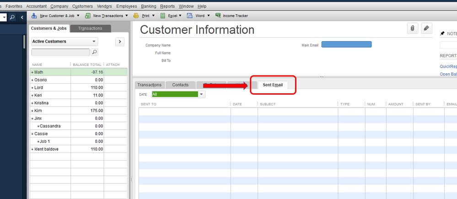Select customer Keri in the list
This screenshot has height=199, width=457.
(79, 95)
